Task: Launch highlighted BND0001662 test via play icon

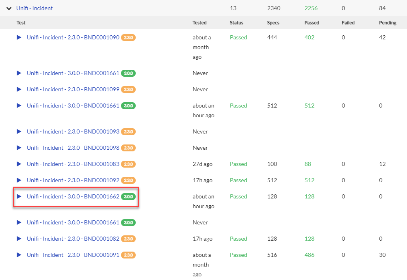Action: [x=19, y=196]
